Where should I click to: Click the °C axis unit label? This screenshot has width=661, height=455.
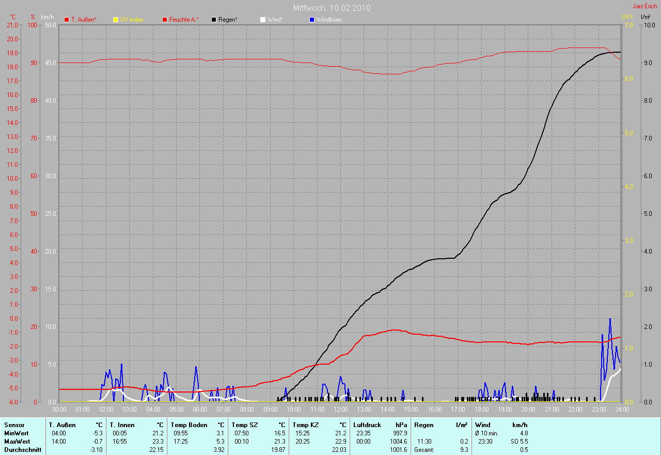pyautogui.click(x=13, y=17)
